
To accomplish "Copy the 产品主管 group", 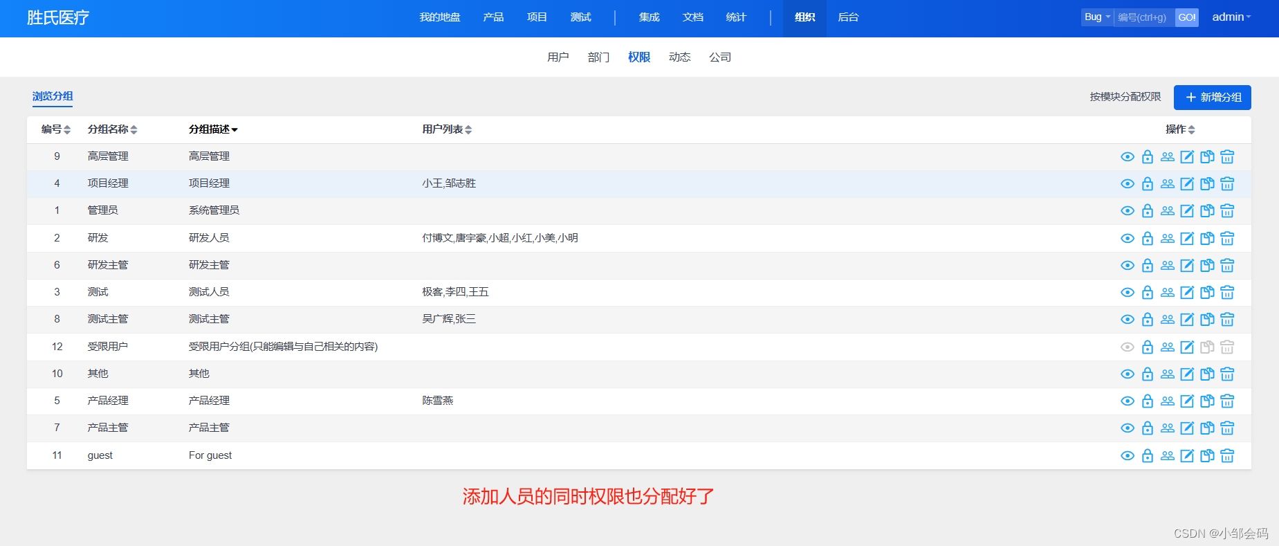I will pos(1207,428).
